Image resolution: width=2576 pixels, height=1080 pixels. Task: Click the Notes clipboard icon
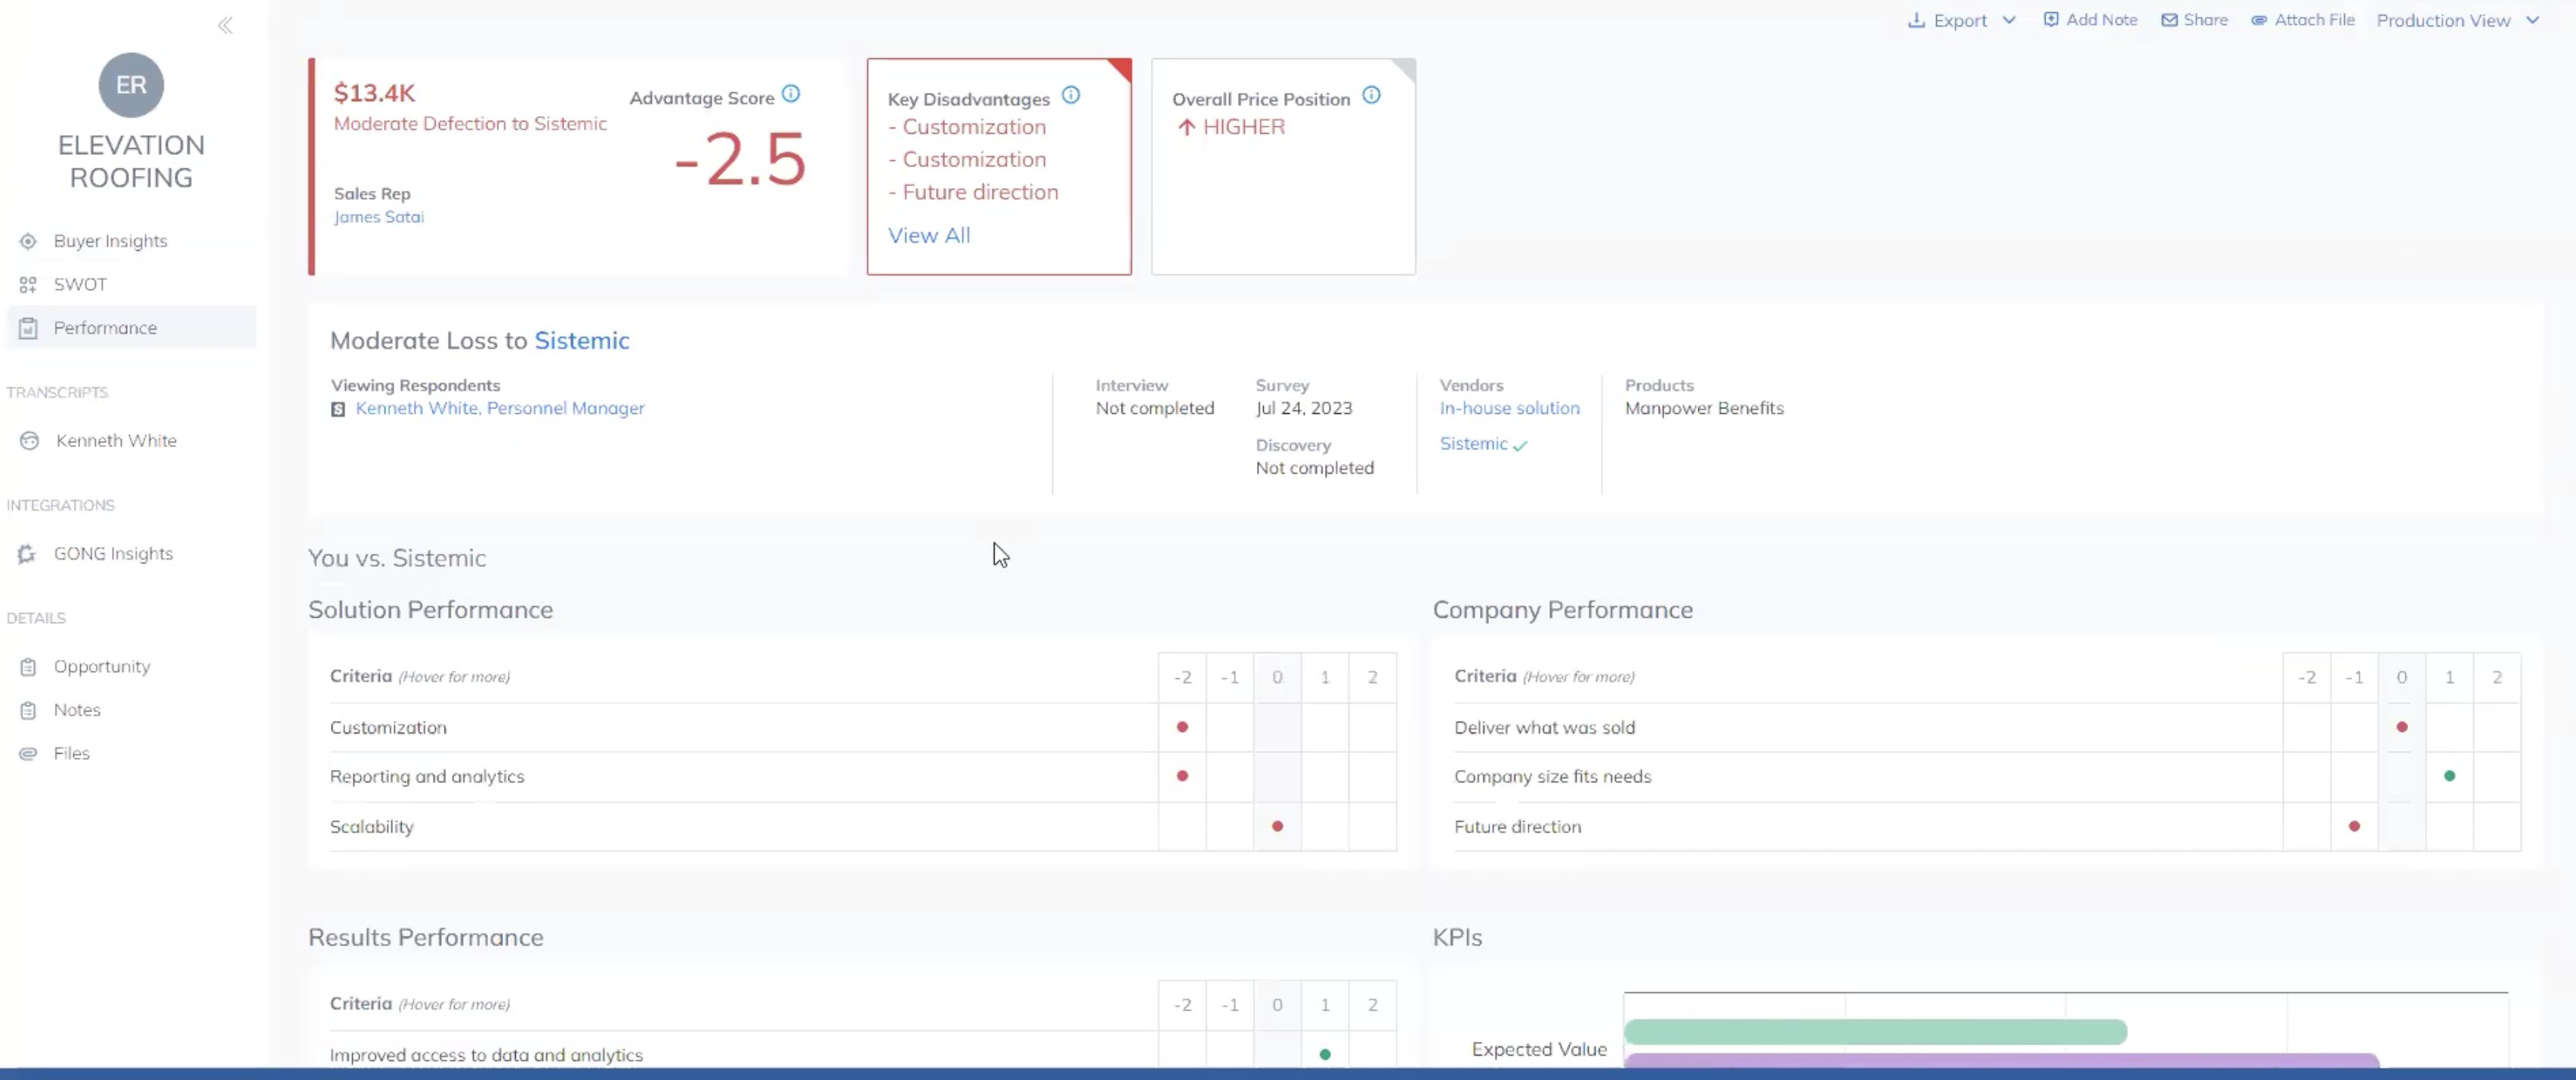28,710
